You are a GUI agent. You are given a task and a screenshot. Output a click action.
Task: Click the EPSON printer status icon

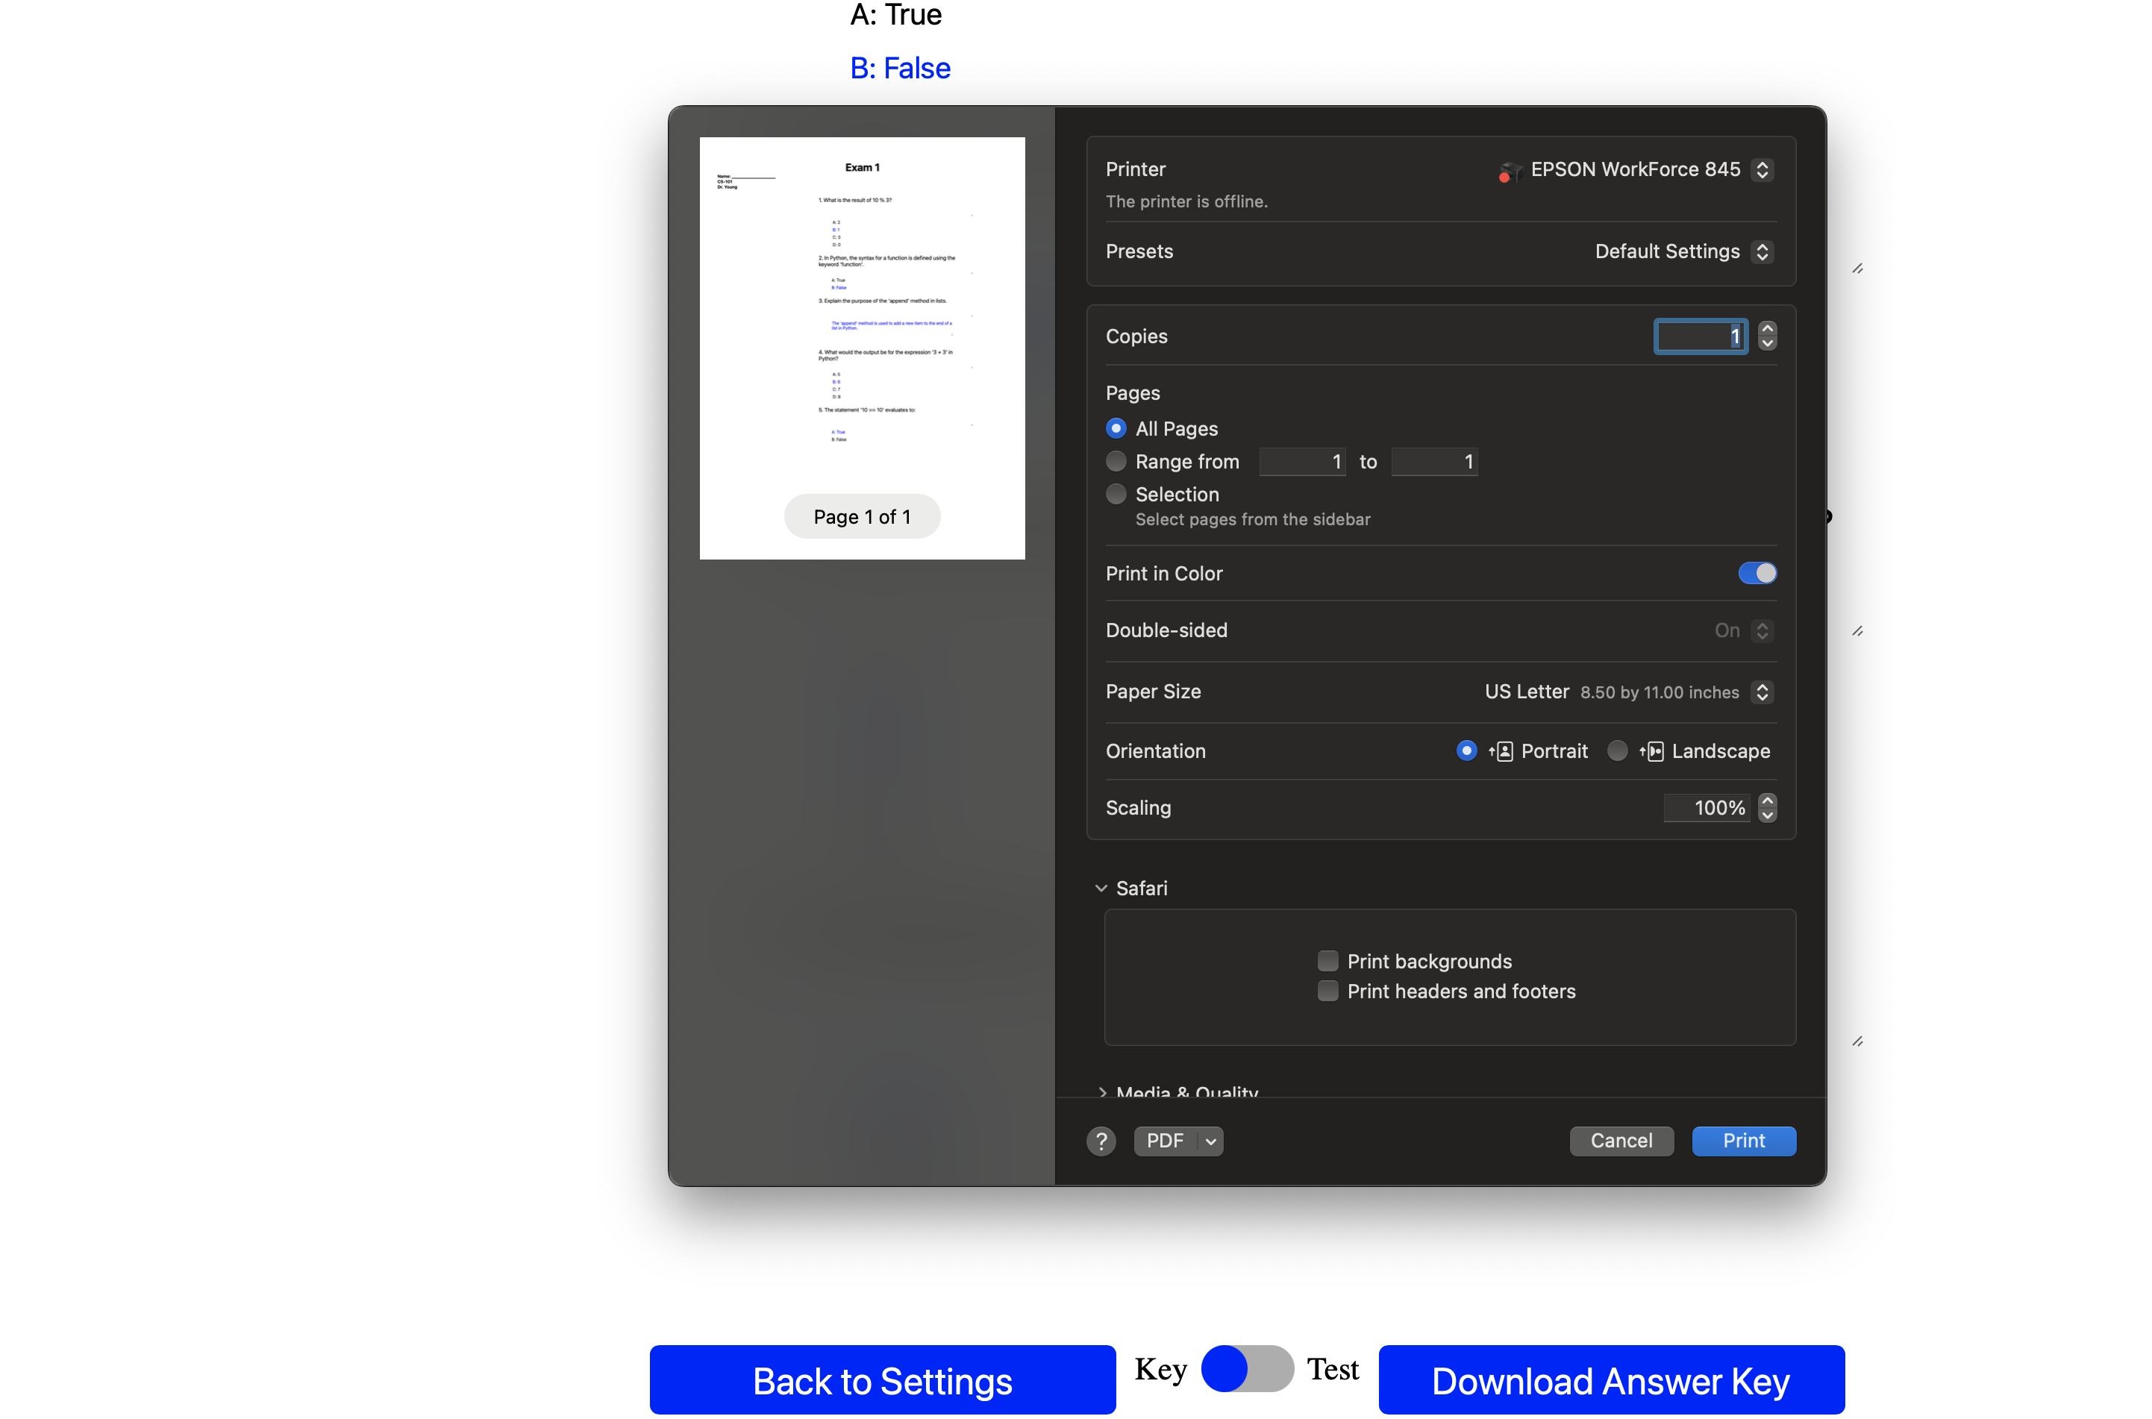pos(1509,170)
